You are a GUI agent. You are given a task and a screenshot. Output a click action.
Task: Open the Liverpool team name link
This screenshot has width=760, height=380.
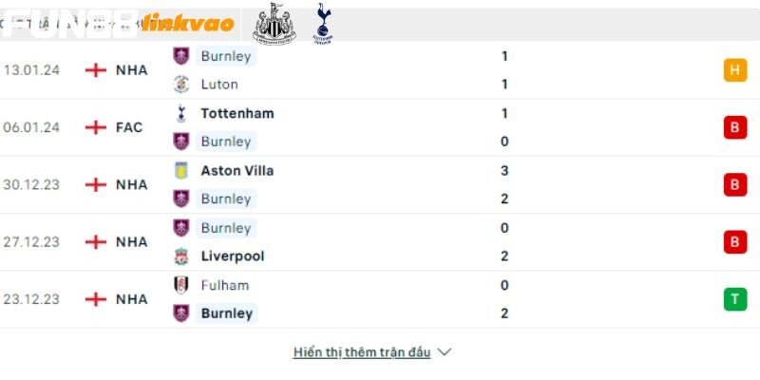click(x=233, y=256)
